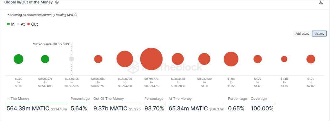Viewport: 330px width, 121px height.
Task: Click the Coverage heading
Action: click(259, 99)
